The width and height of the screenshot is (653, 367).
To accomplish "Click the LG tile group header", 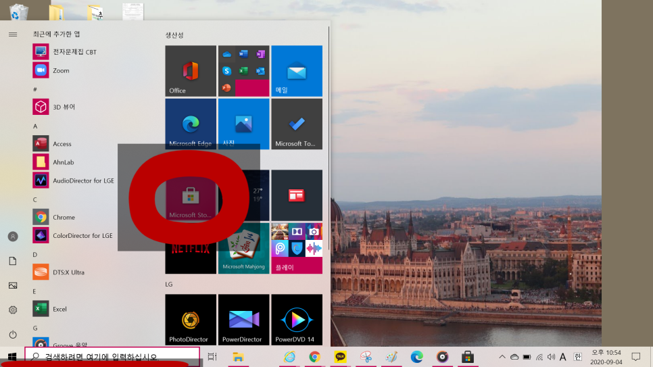I will [169, 284].
